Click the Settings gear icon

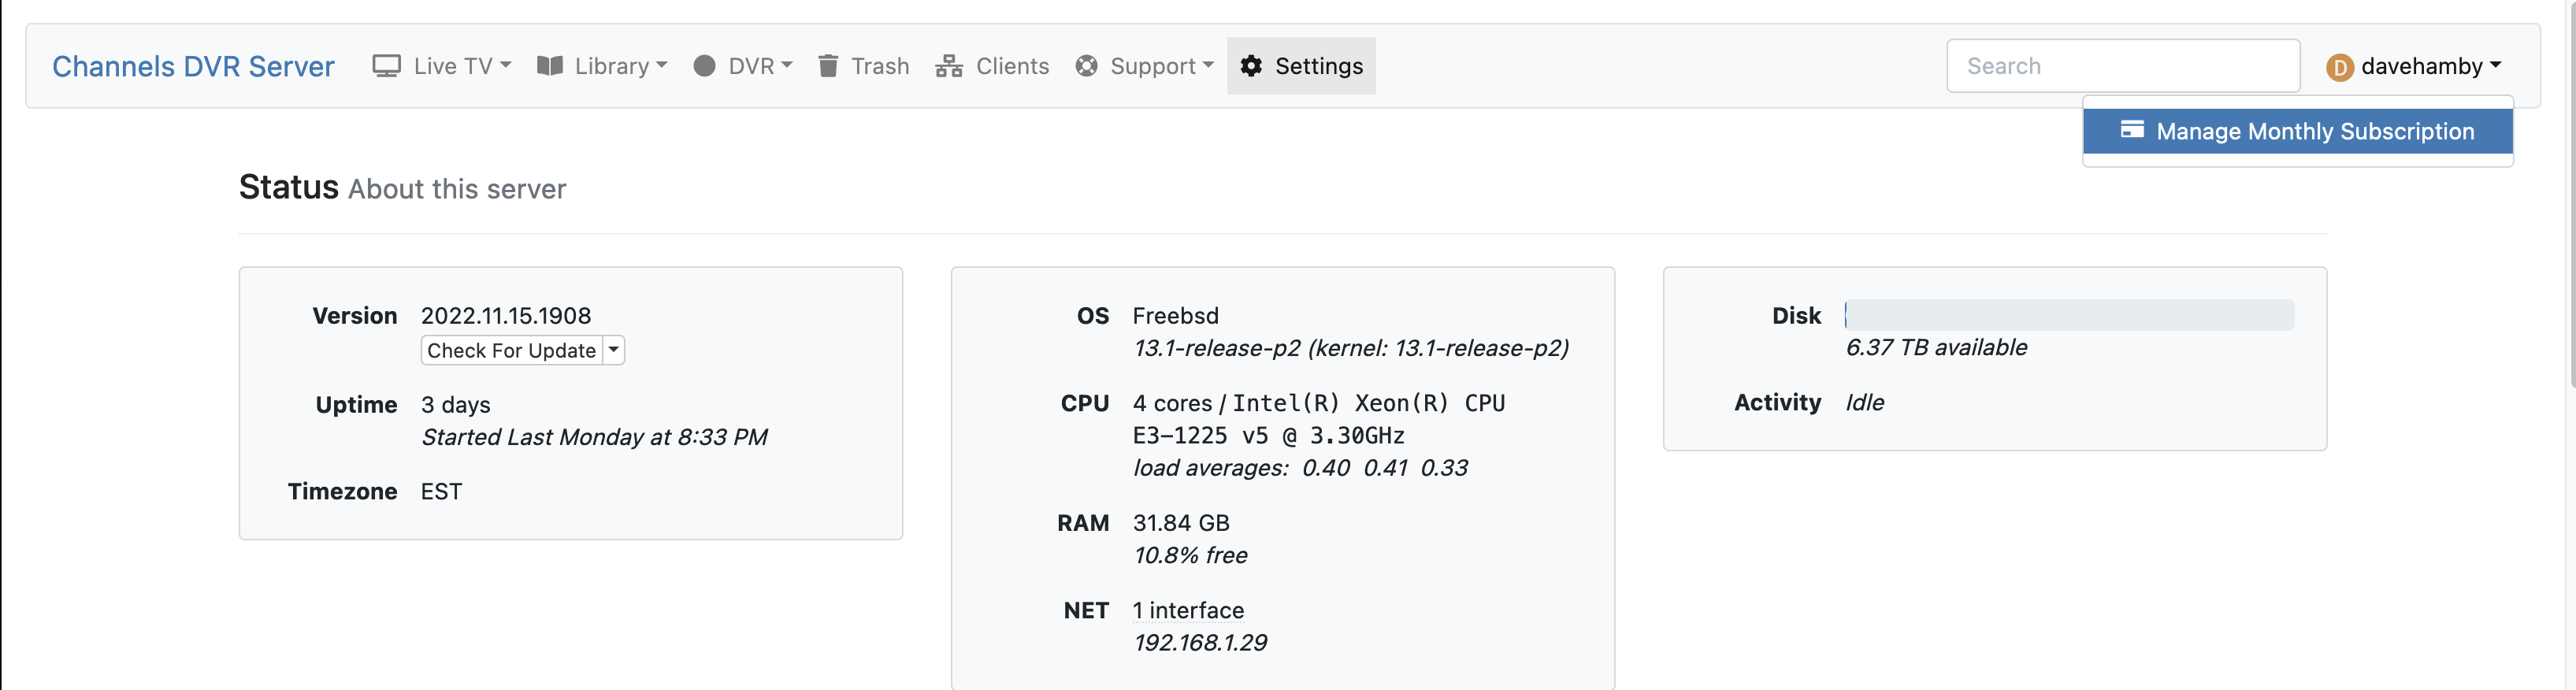[x=1251, y=66]
